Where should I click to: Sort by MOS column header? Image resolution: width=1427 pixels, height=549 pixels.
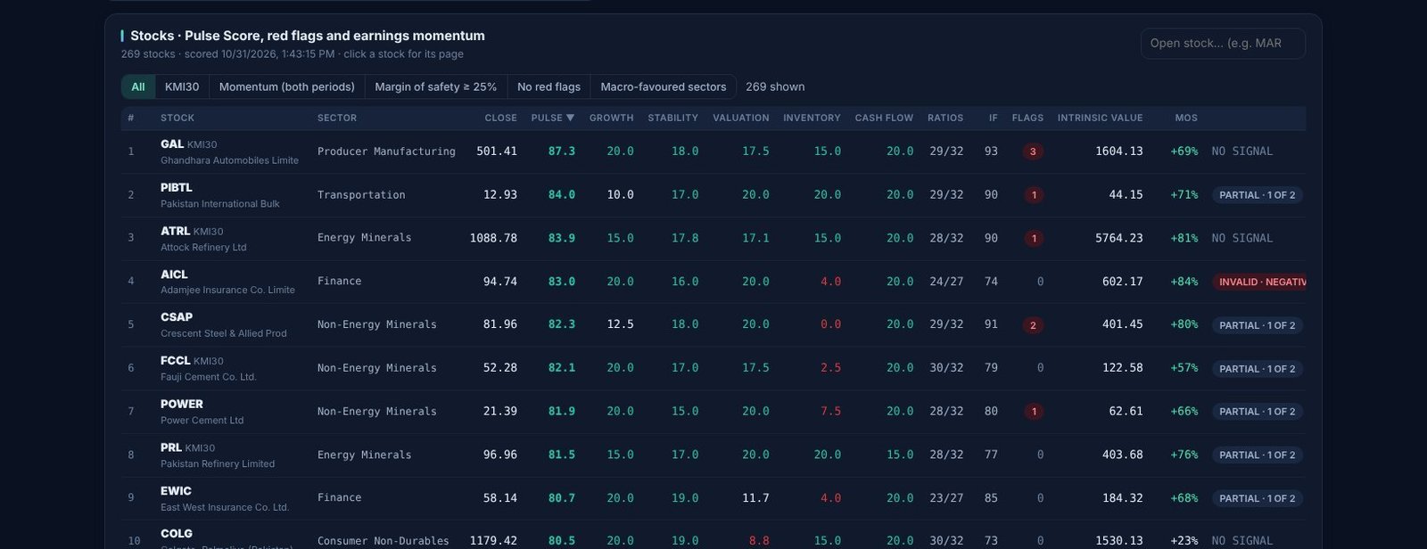pos(1186,118)
